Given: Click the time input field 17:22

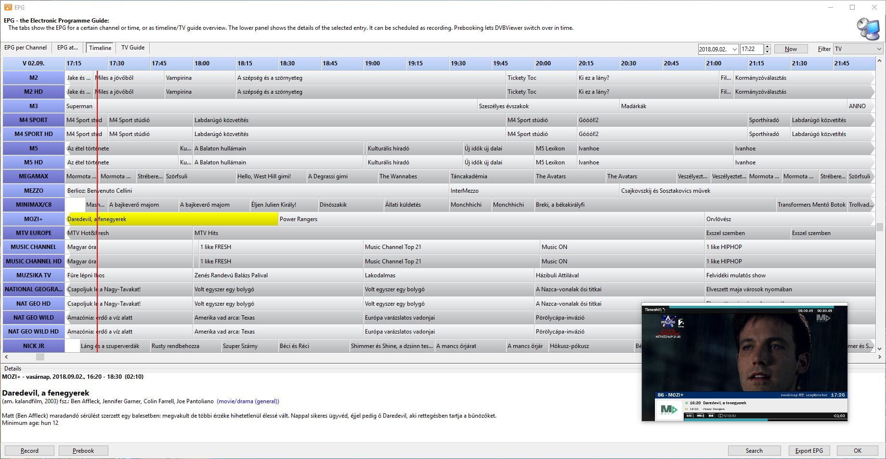Looking at the screenshot, I should coord(752,49).
